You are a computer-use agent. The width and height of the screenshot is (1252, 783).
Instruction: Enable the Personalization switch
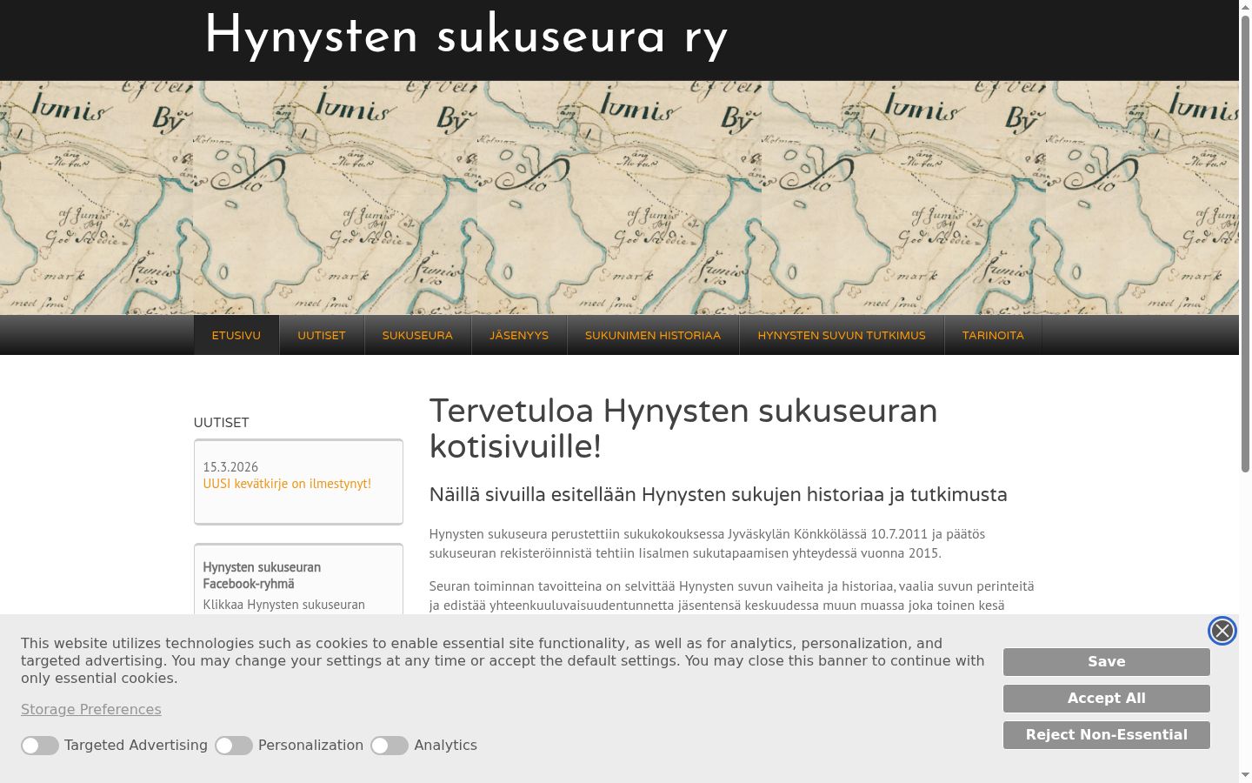click(x=234, y=746)
